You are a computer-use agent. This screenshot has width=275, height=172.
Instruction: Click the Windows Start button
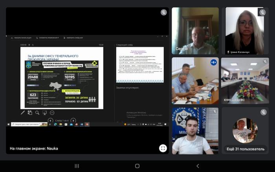click(x=8, y=124)
